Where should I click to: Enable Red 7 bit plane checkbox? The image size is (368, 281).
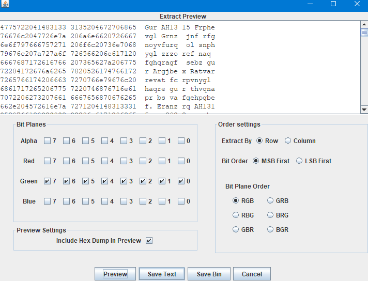[47, 161]
